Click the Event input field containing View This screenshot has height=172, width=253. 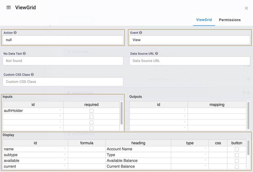coord(190,40)
